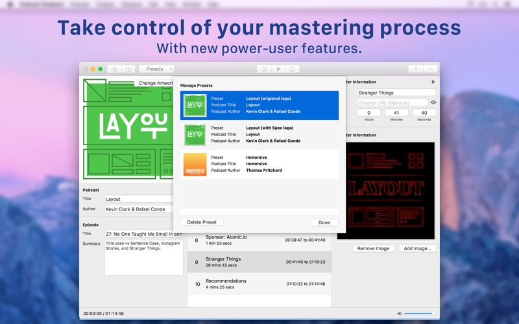This screenshot has width=519, height=324.
Task: Select the Immersive preset row
Action: tap(259, 164)
